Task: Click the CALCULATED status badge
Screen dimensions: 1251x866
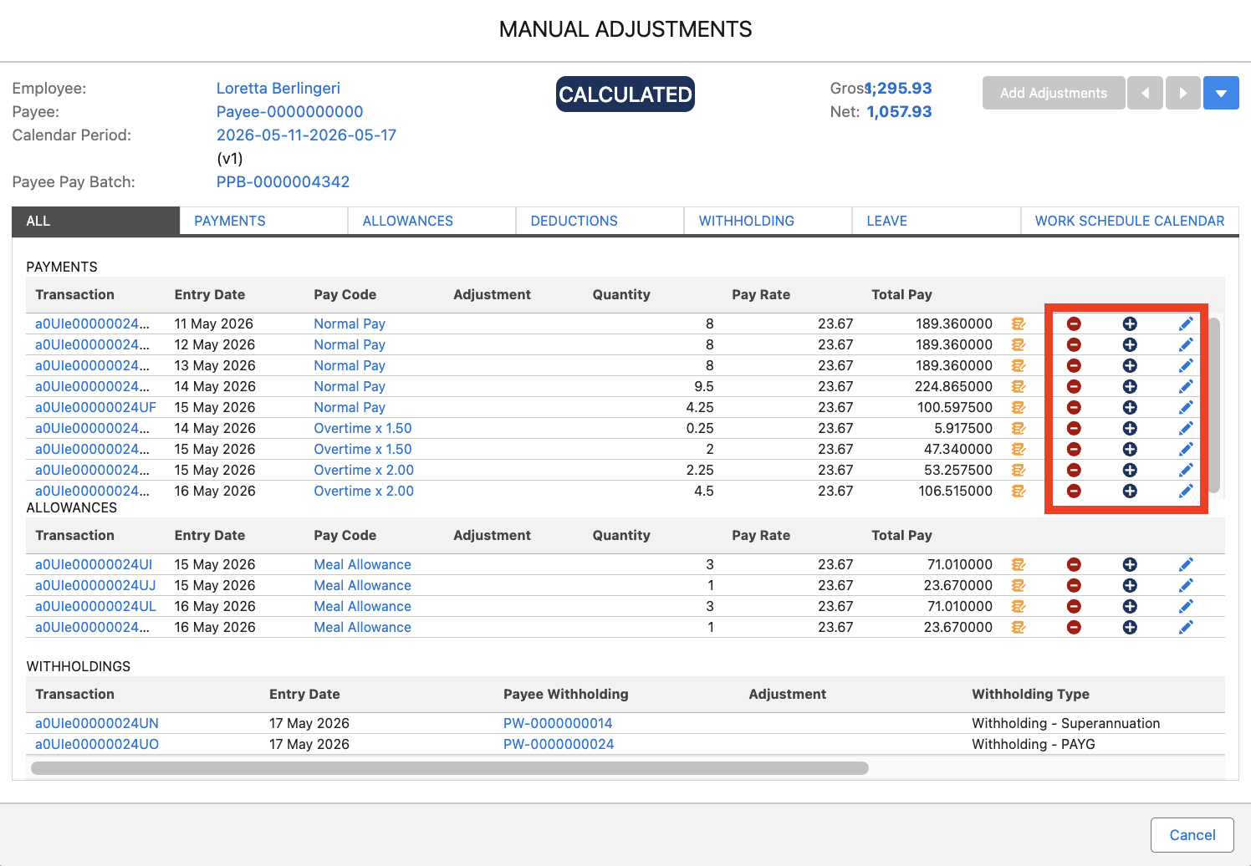Action: click(x=625, y=94)
